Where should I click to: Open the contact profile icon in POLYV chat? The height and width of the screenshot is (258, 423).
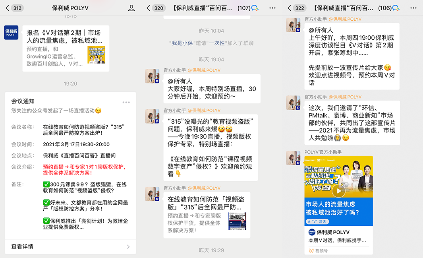point(131,8)
